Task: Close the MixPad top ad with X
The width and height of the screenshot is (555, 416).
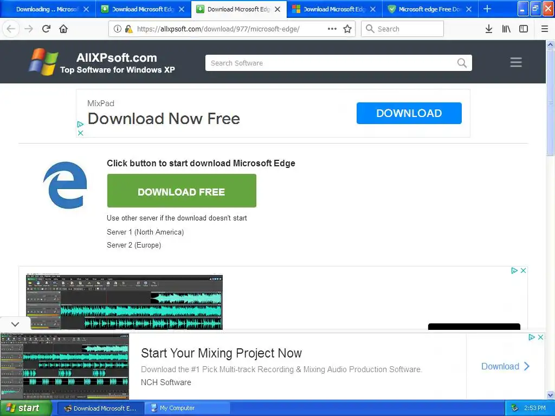Action: click(x=80, y=133)
